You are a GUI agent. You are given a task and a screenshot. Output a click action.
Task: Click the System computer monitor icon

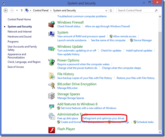[52, 34]
